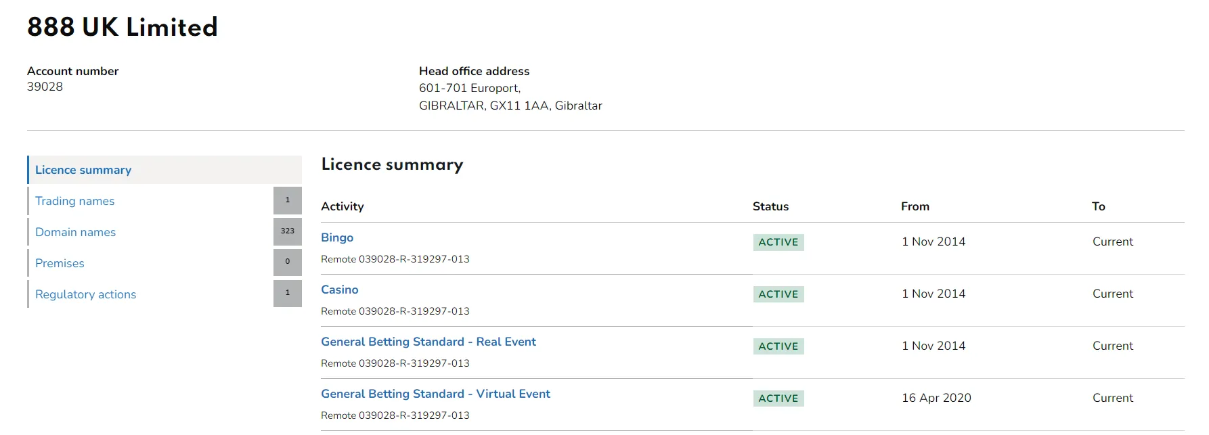
Task: Open the Casino licence activity link
Action: pos(339,290)
